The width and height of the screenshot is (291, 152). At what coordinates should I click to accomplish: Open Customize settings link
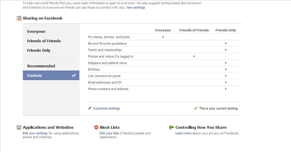(x=106, y=108)
